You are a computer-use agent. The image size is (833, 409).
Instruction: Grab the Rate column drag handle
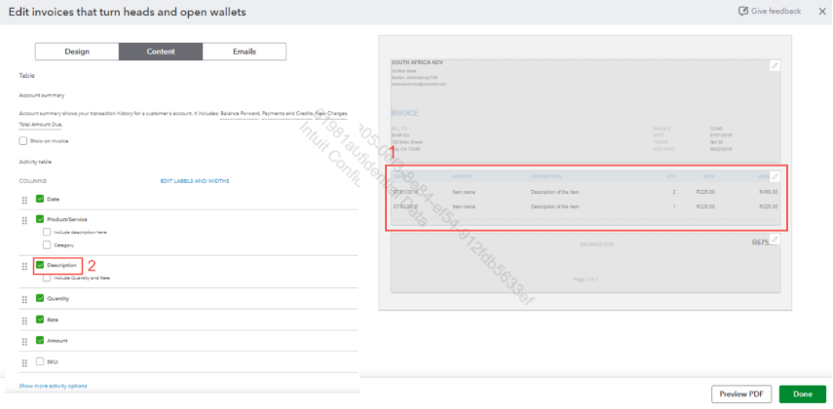24,320
